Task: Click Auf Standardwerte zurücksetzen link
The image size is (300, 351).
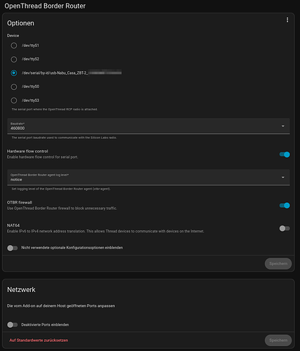Action: click(39, 340)
